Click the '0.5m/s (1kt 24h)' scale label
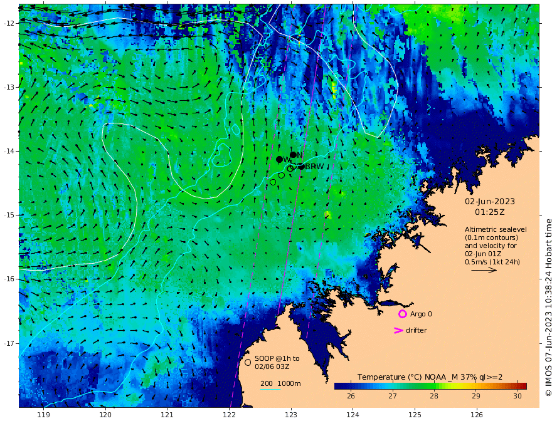 (x=492, y=262)
